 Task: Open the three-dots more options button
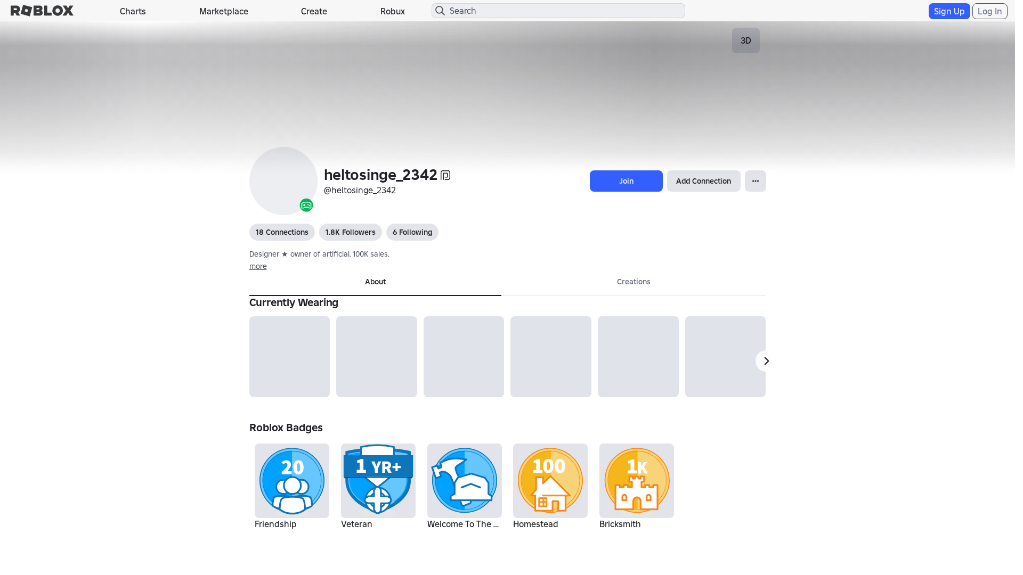click(756, 181)
